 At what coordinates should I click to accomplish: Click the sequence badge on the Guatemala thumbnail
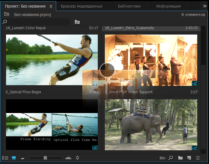click(x=195, y=83)
